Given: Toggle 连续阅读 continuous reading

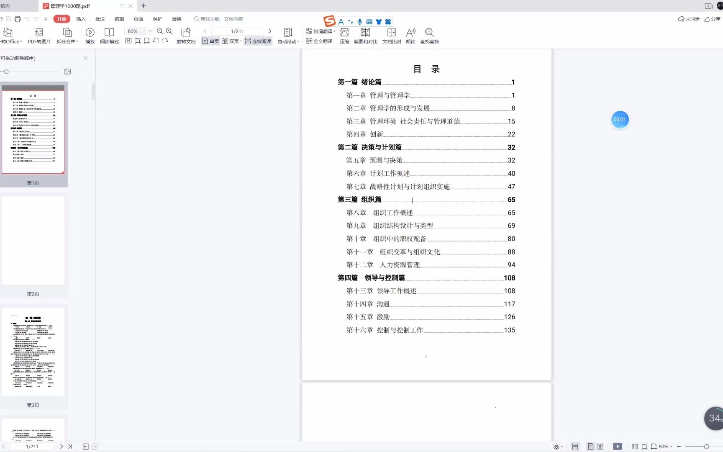Looking at the screenshot, I should [258, 41].
